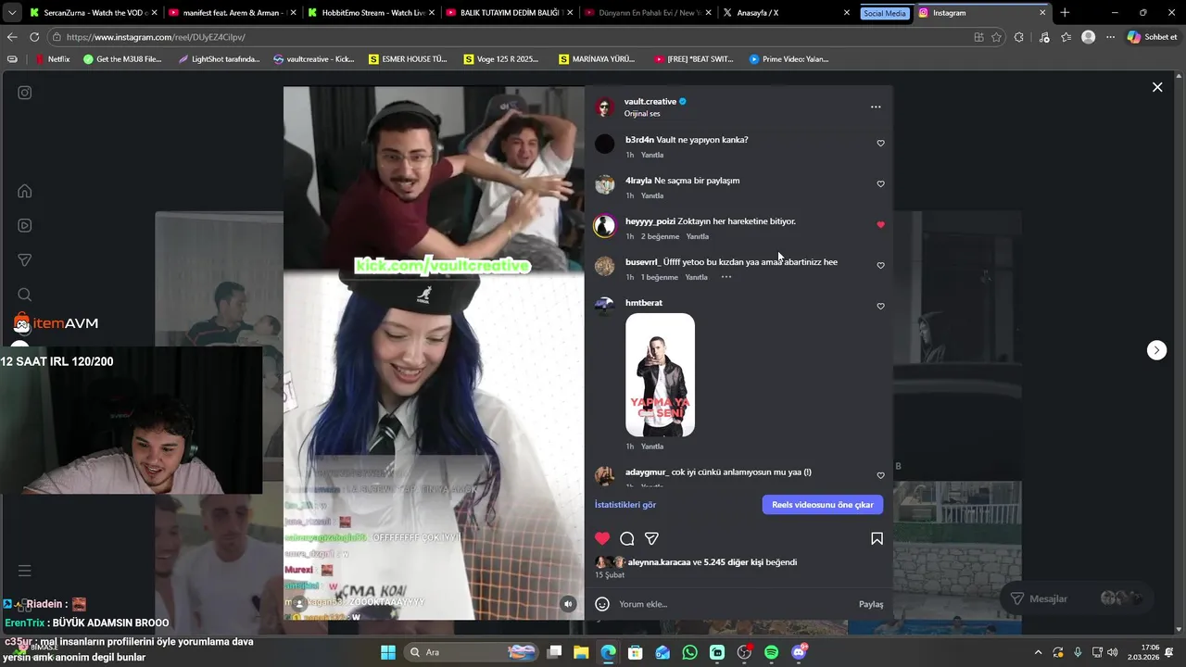Screen dimensions: 1186x667
Task: Like busevrrl_'s comment
Action: [x=880, y=266]
